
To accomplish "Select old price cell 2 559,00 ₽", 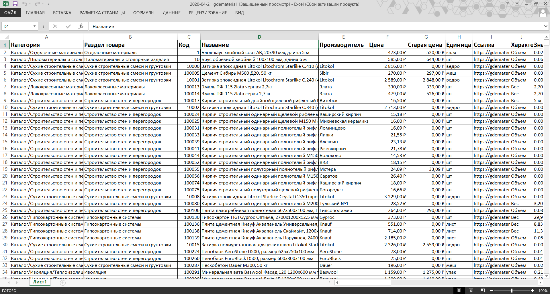I will pyautogui.click(x=426, y=245).
